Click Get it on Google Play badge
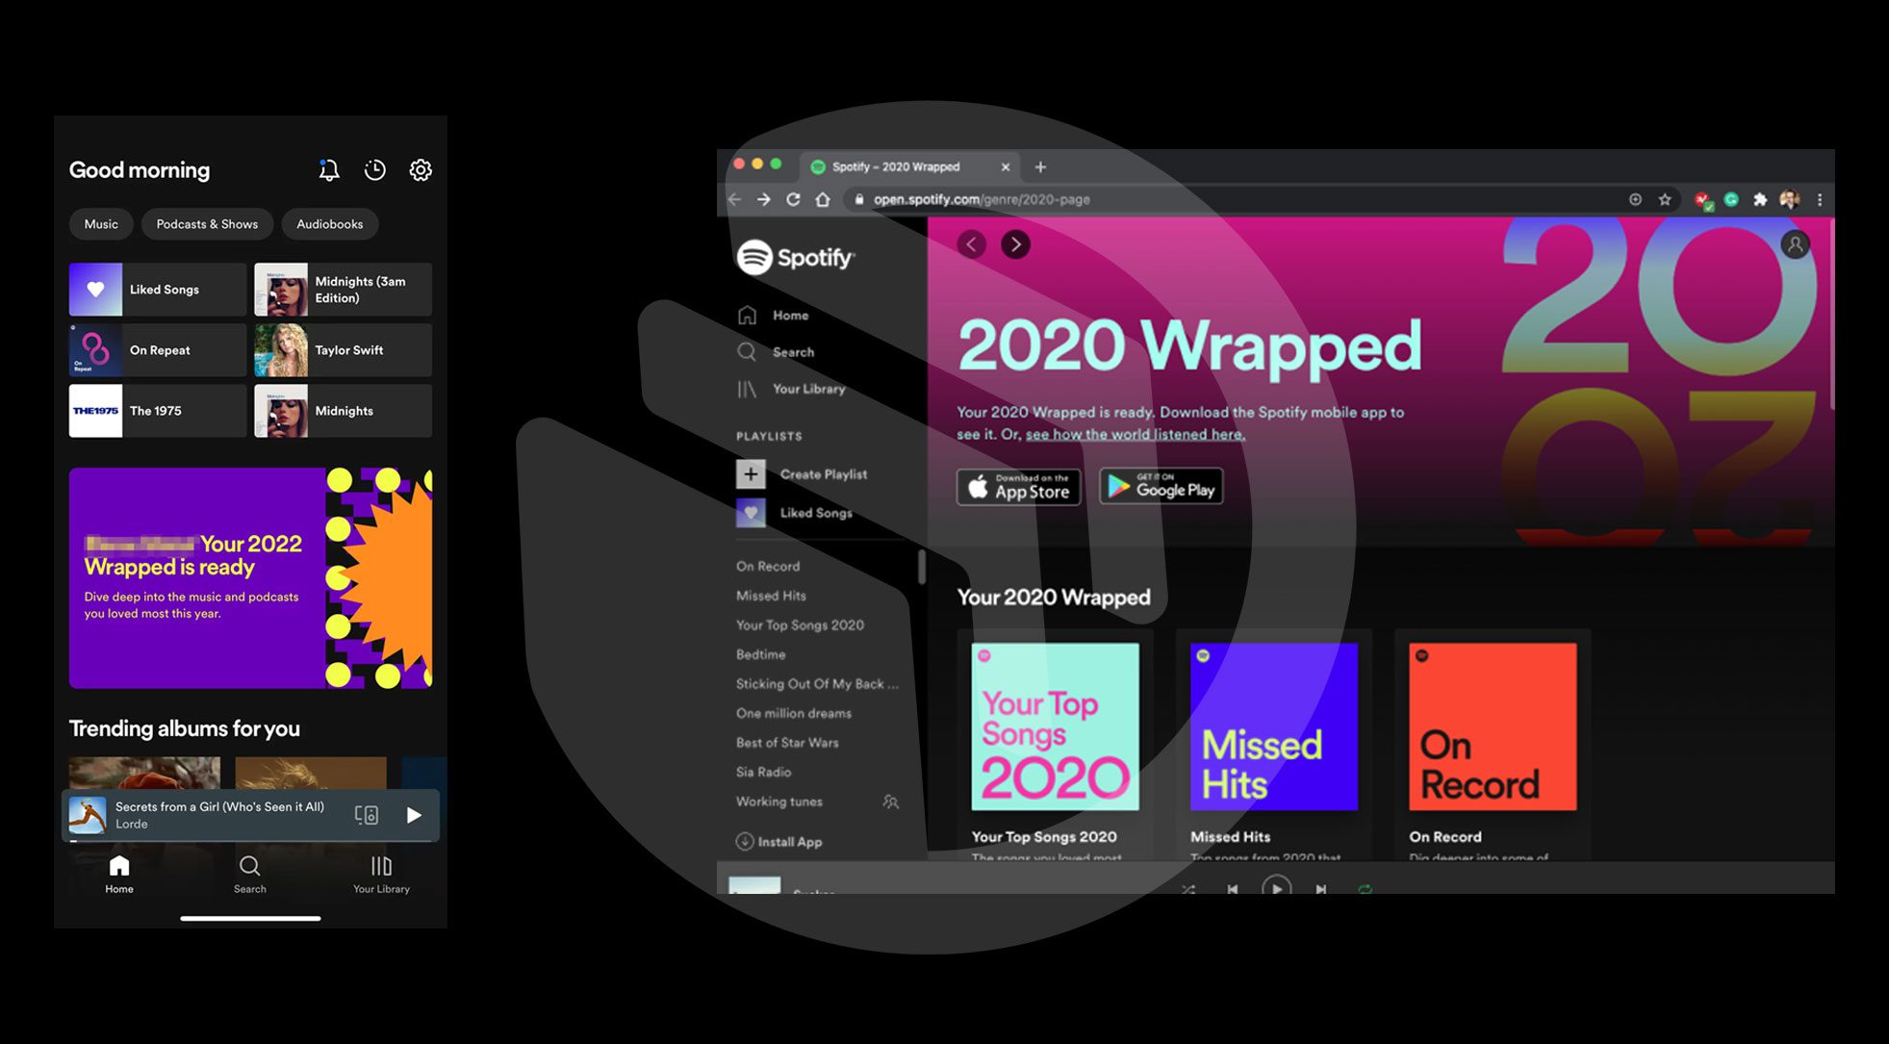 pyautogui.click(x=1161, y=487)
